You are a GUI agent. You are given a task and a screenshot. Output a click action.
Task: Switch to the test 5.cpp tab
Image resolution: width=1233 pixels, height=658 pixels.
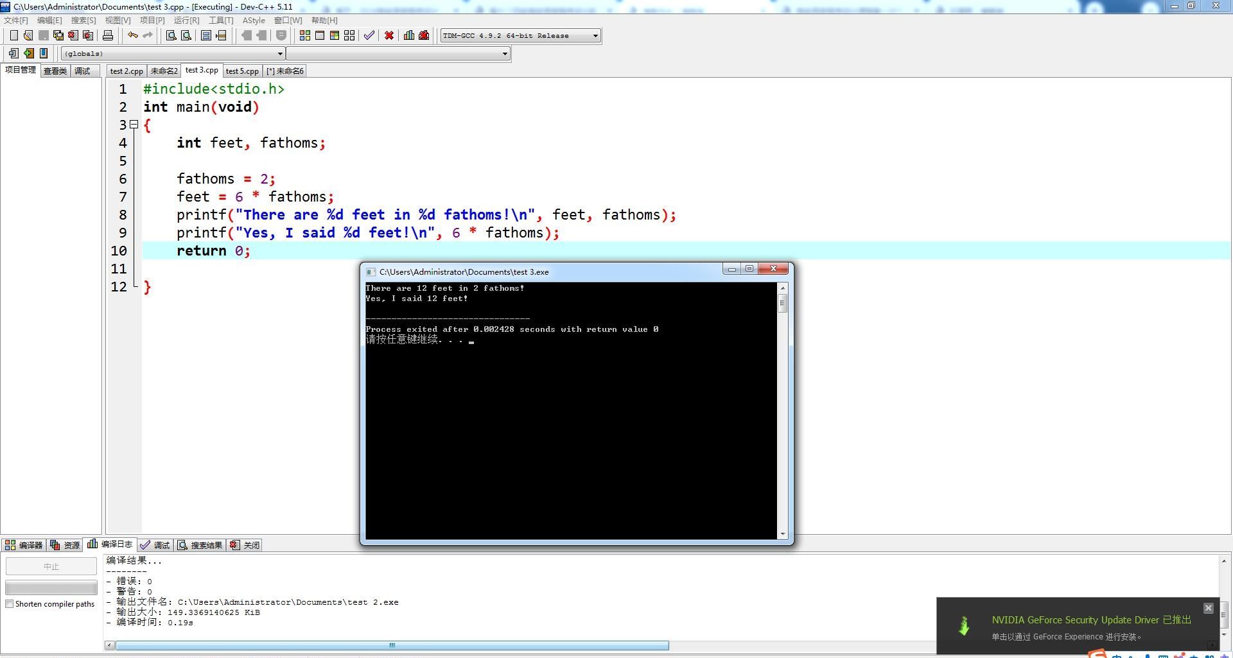pyautogui.click(x=242, y=71)
